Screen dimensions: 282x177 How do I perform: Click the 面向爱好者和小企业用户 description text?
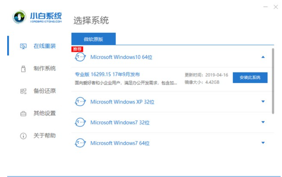pyautogui.click(x=126, y=83)
